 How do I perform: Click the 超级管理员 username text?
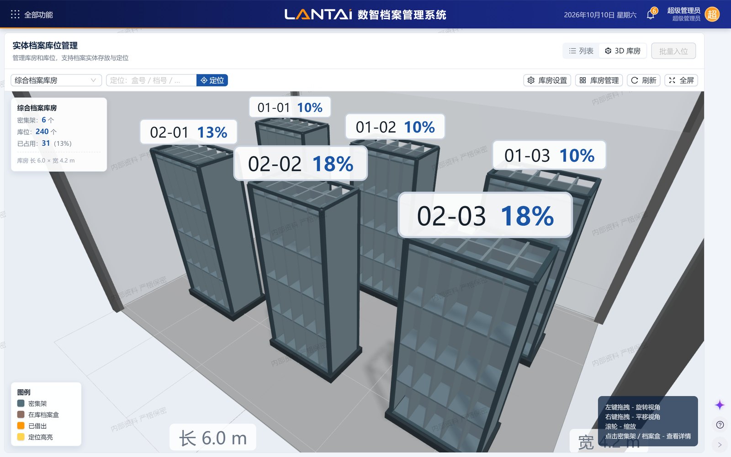[x=683, y=11]
